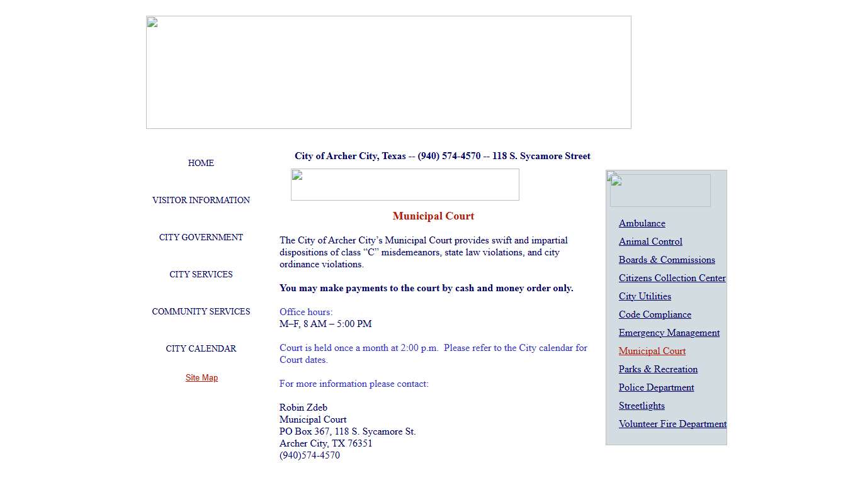
Task: Open Emergency Management link
Action: (x=669, y=333)
